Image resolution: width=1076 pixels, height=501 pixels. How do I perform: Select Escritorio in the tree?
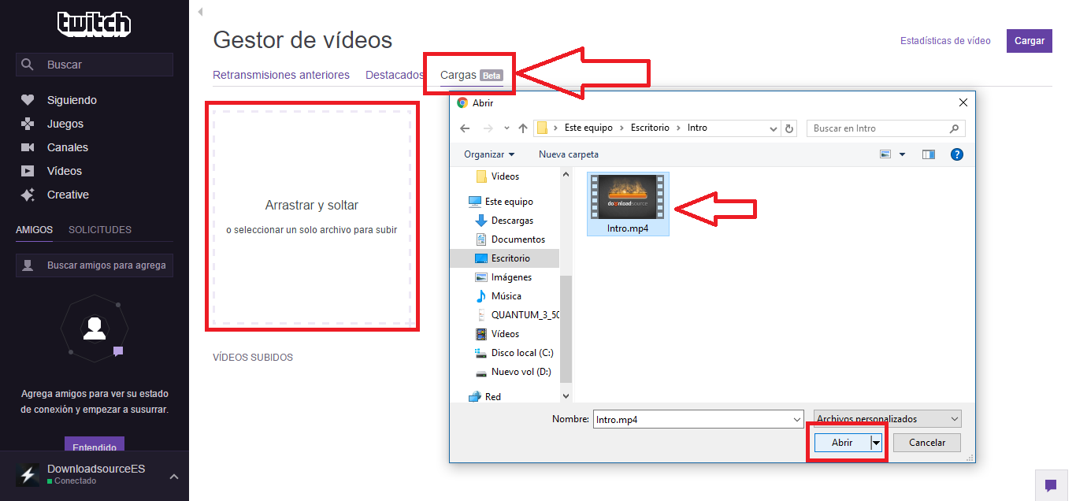click(504, 258)
